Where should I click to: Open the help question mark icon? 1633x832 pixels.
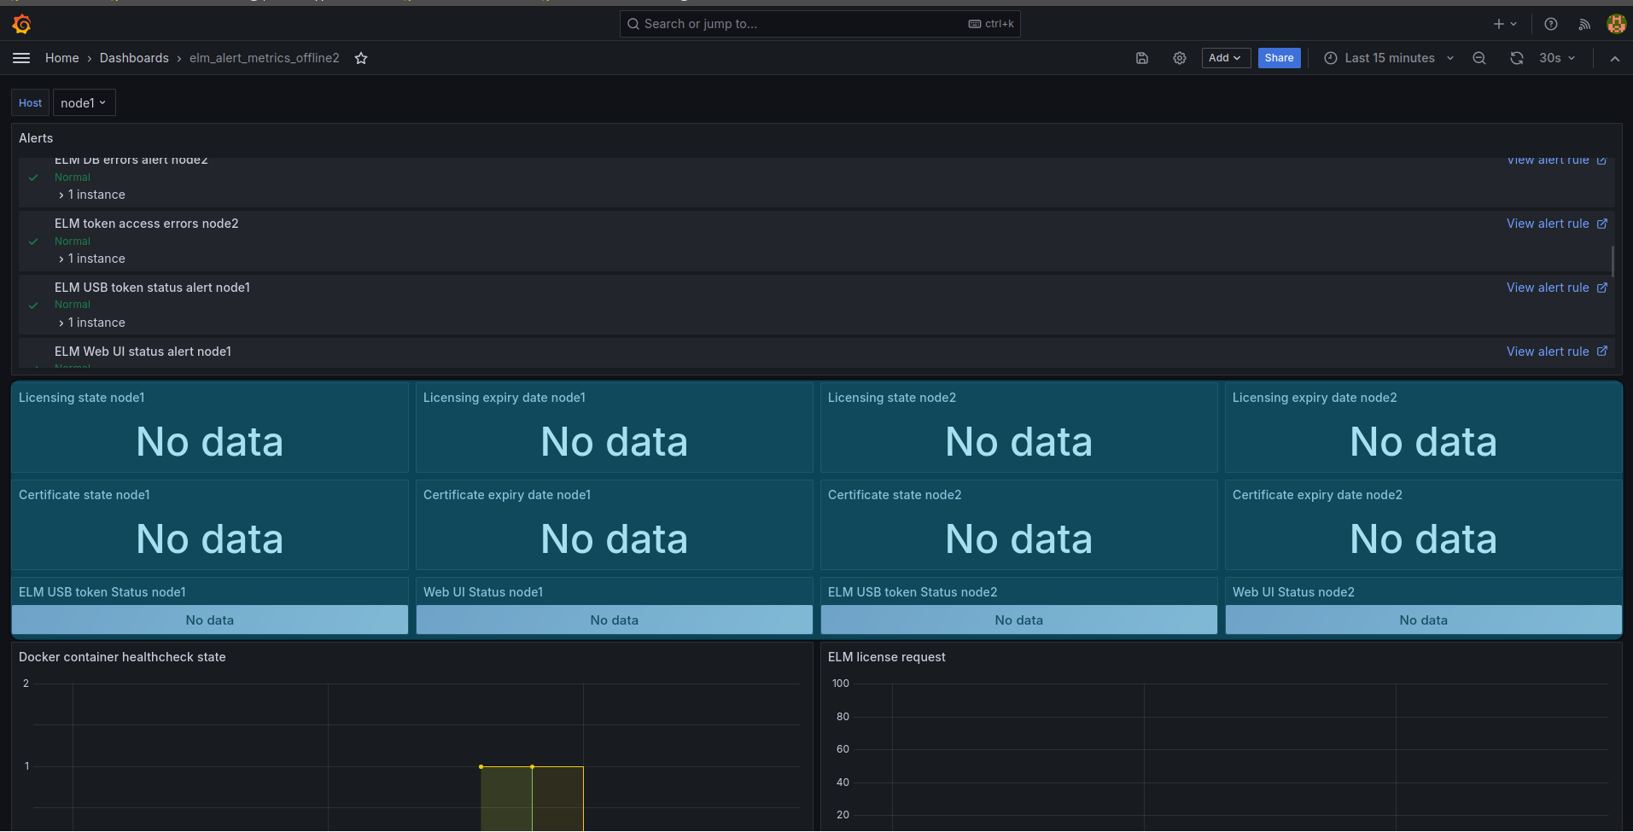click(1551, 24)
